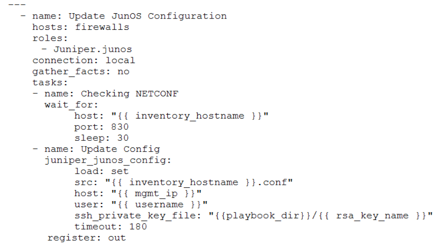Viewport: 434px width, 247px height.
Task: Click the 'ssh_private_key_file' line
Action: [253, 216]
